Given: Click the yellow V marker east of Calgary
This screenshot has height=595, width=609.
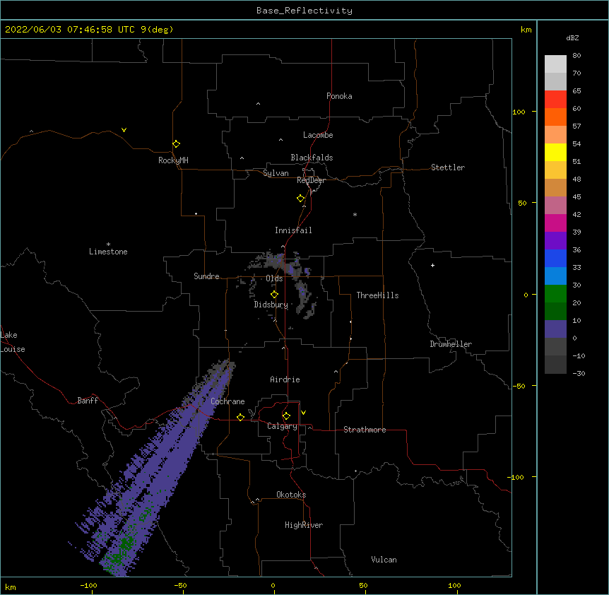Looking at the screenshot, I should [303, 413].
